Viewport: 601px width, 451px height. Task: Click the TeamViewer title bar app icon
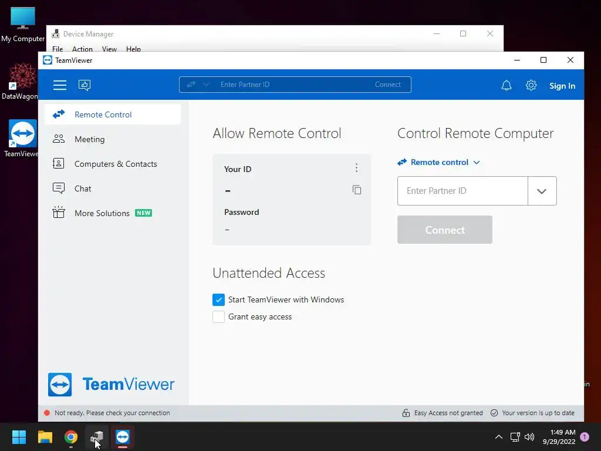coord(48,60)
